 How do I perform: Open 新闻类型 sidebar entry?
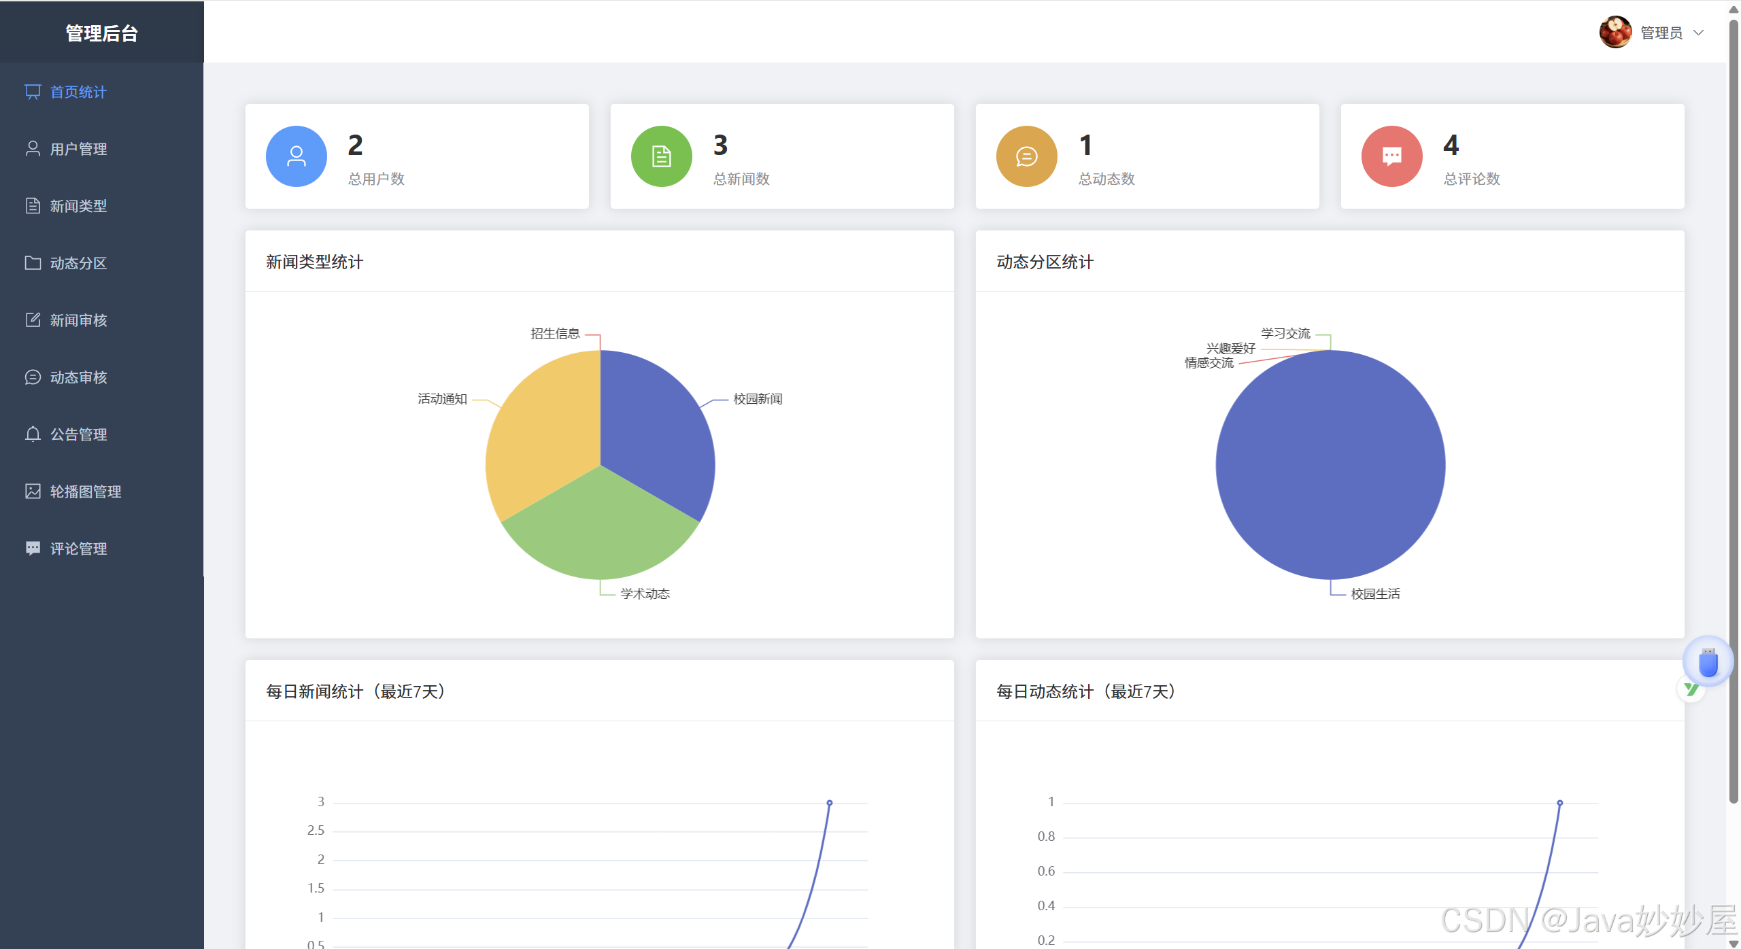(x=78, y=206)
